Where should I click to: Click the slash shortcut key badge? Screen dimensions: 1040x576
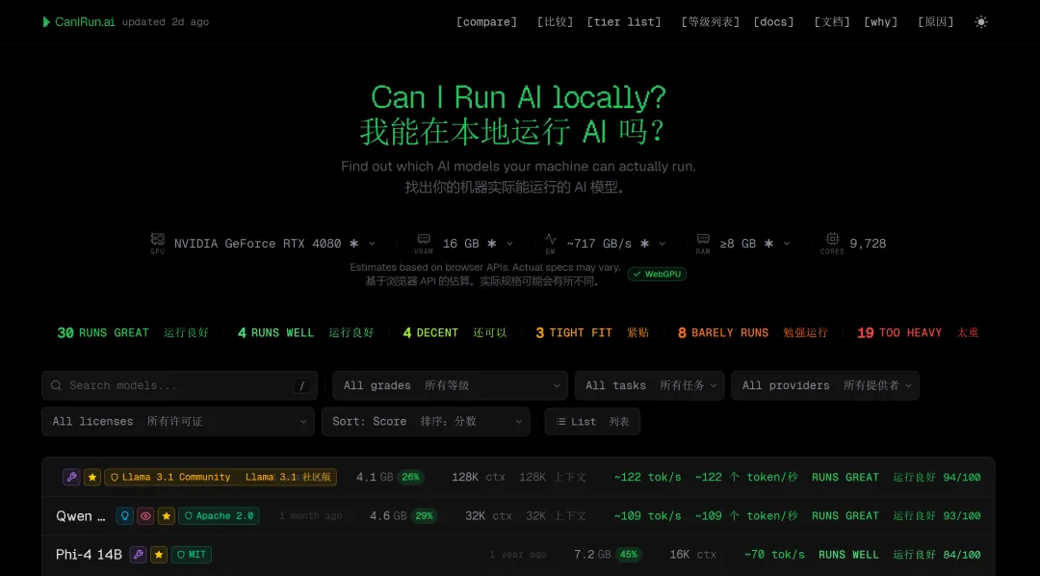[301, 385]
